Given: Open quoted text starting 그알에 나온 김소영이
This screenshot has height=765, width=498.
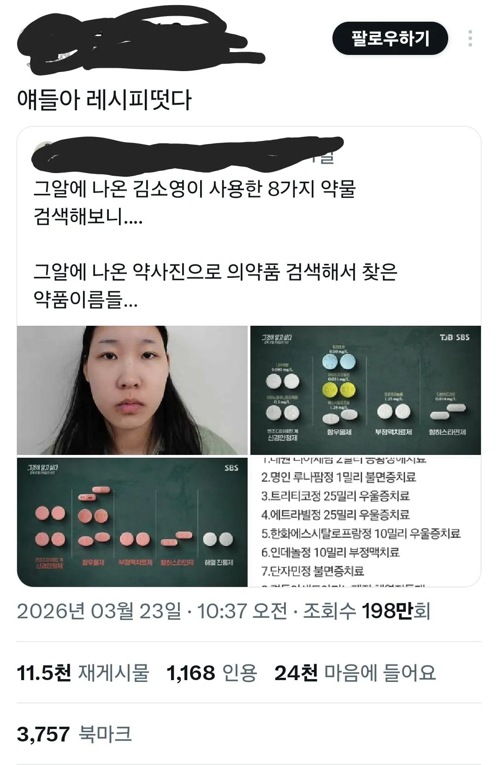Looking at the screenshot, I should (x=194, y=203).
